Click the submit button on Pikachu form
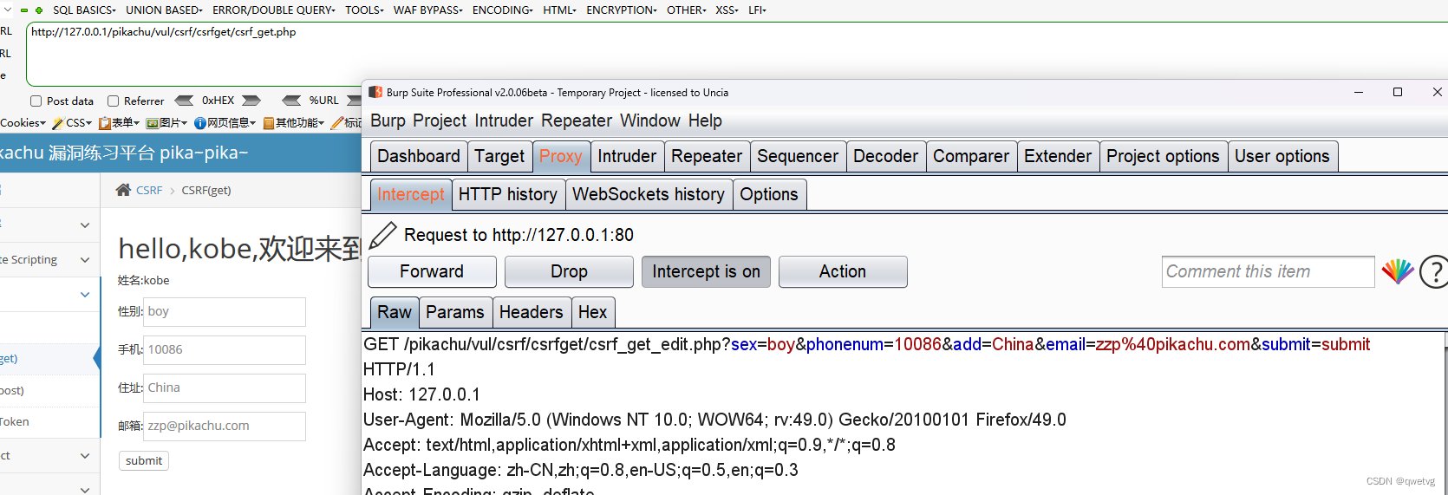 point(144,461)
